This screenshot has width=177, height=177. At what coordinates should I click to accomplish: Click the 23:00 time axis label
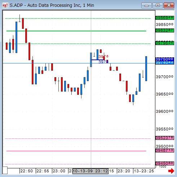tap(59, 171)
